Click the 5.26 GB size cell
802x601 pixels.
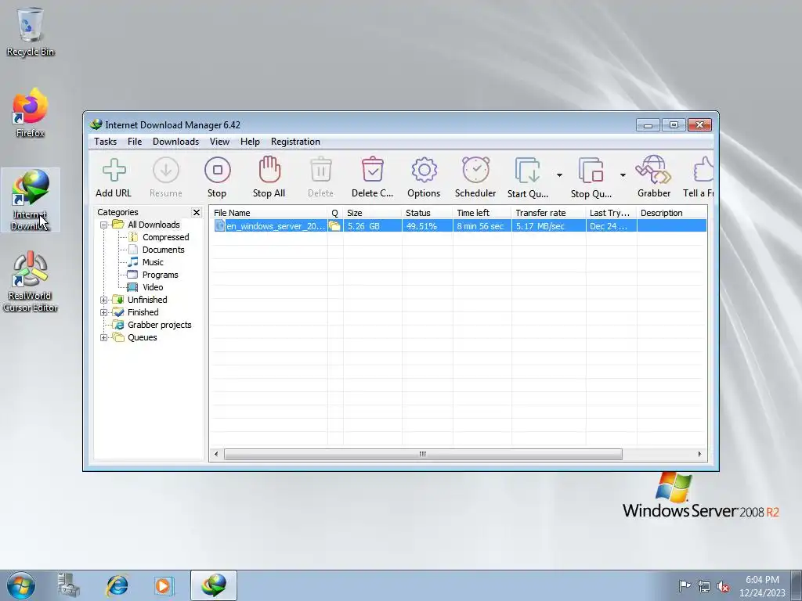point(372,226)
